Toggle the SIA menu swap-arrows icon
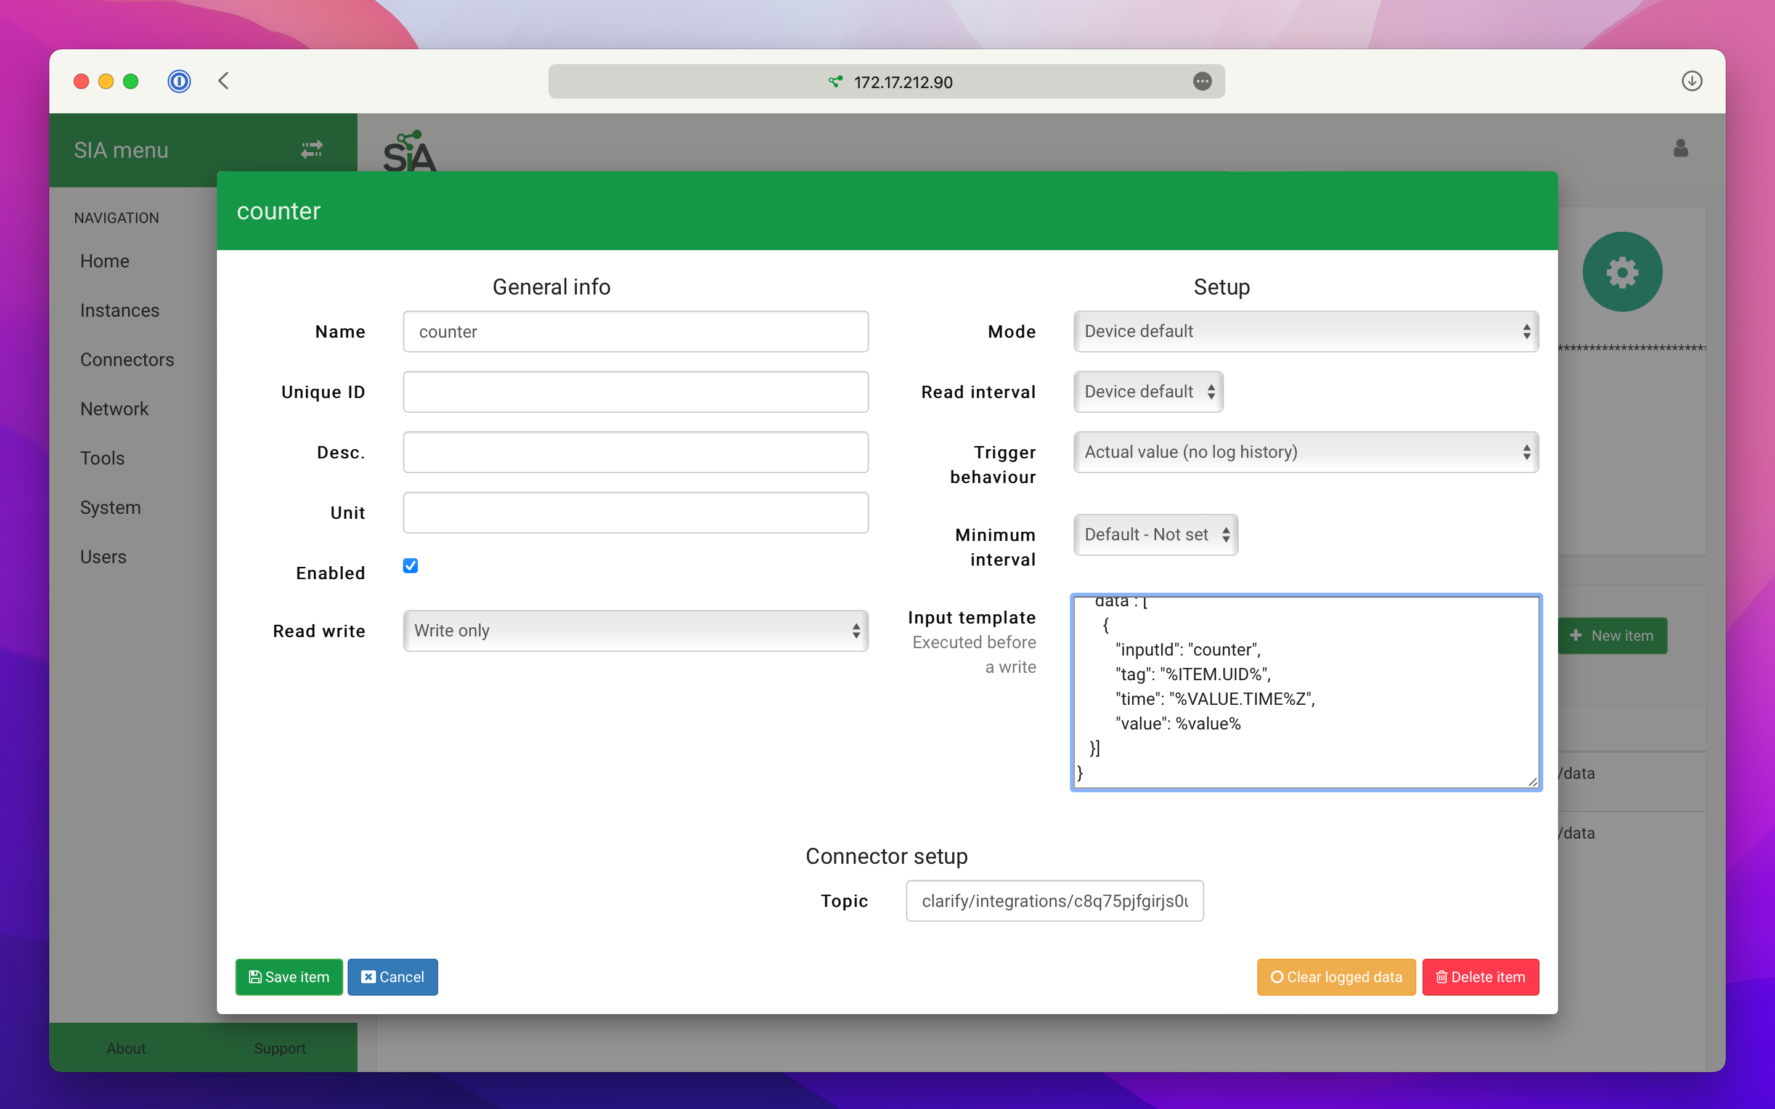Image resolution: width=1775 pixels, height=1109 pixels. pyautogui.click(x=312, y=150)
